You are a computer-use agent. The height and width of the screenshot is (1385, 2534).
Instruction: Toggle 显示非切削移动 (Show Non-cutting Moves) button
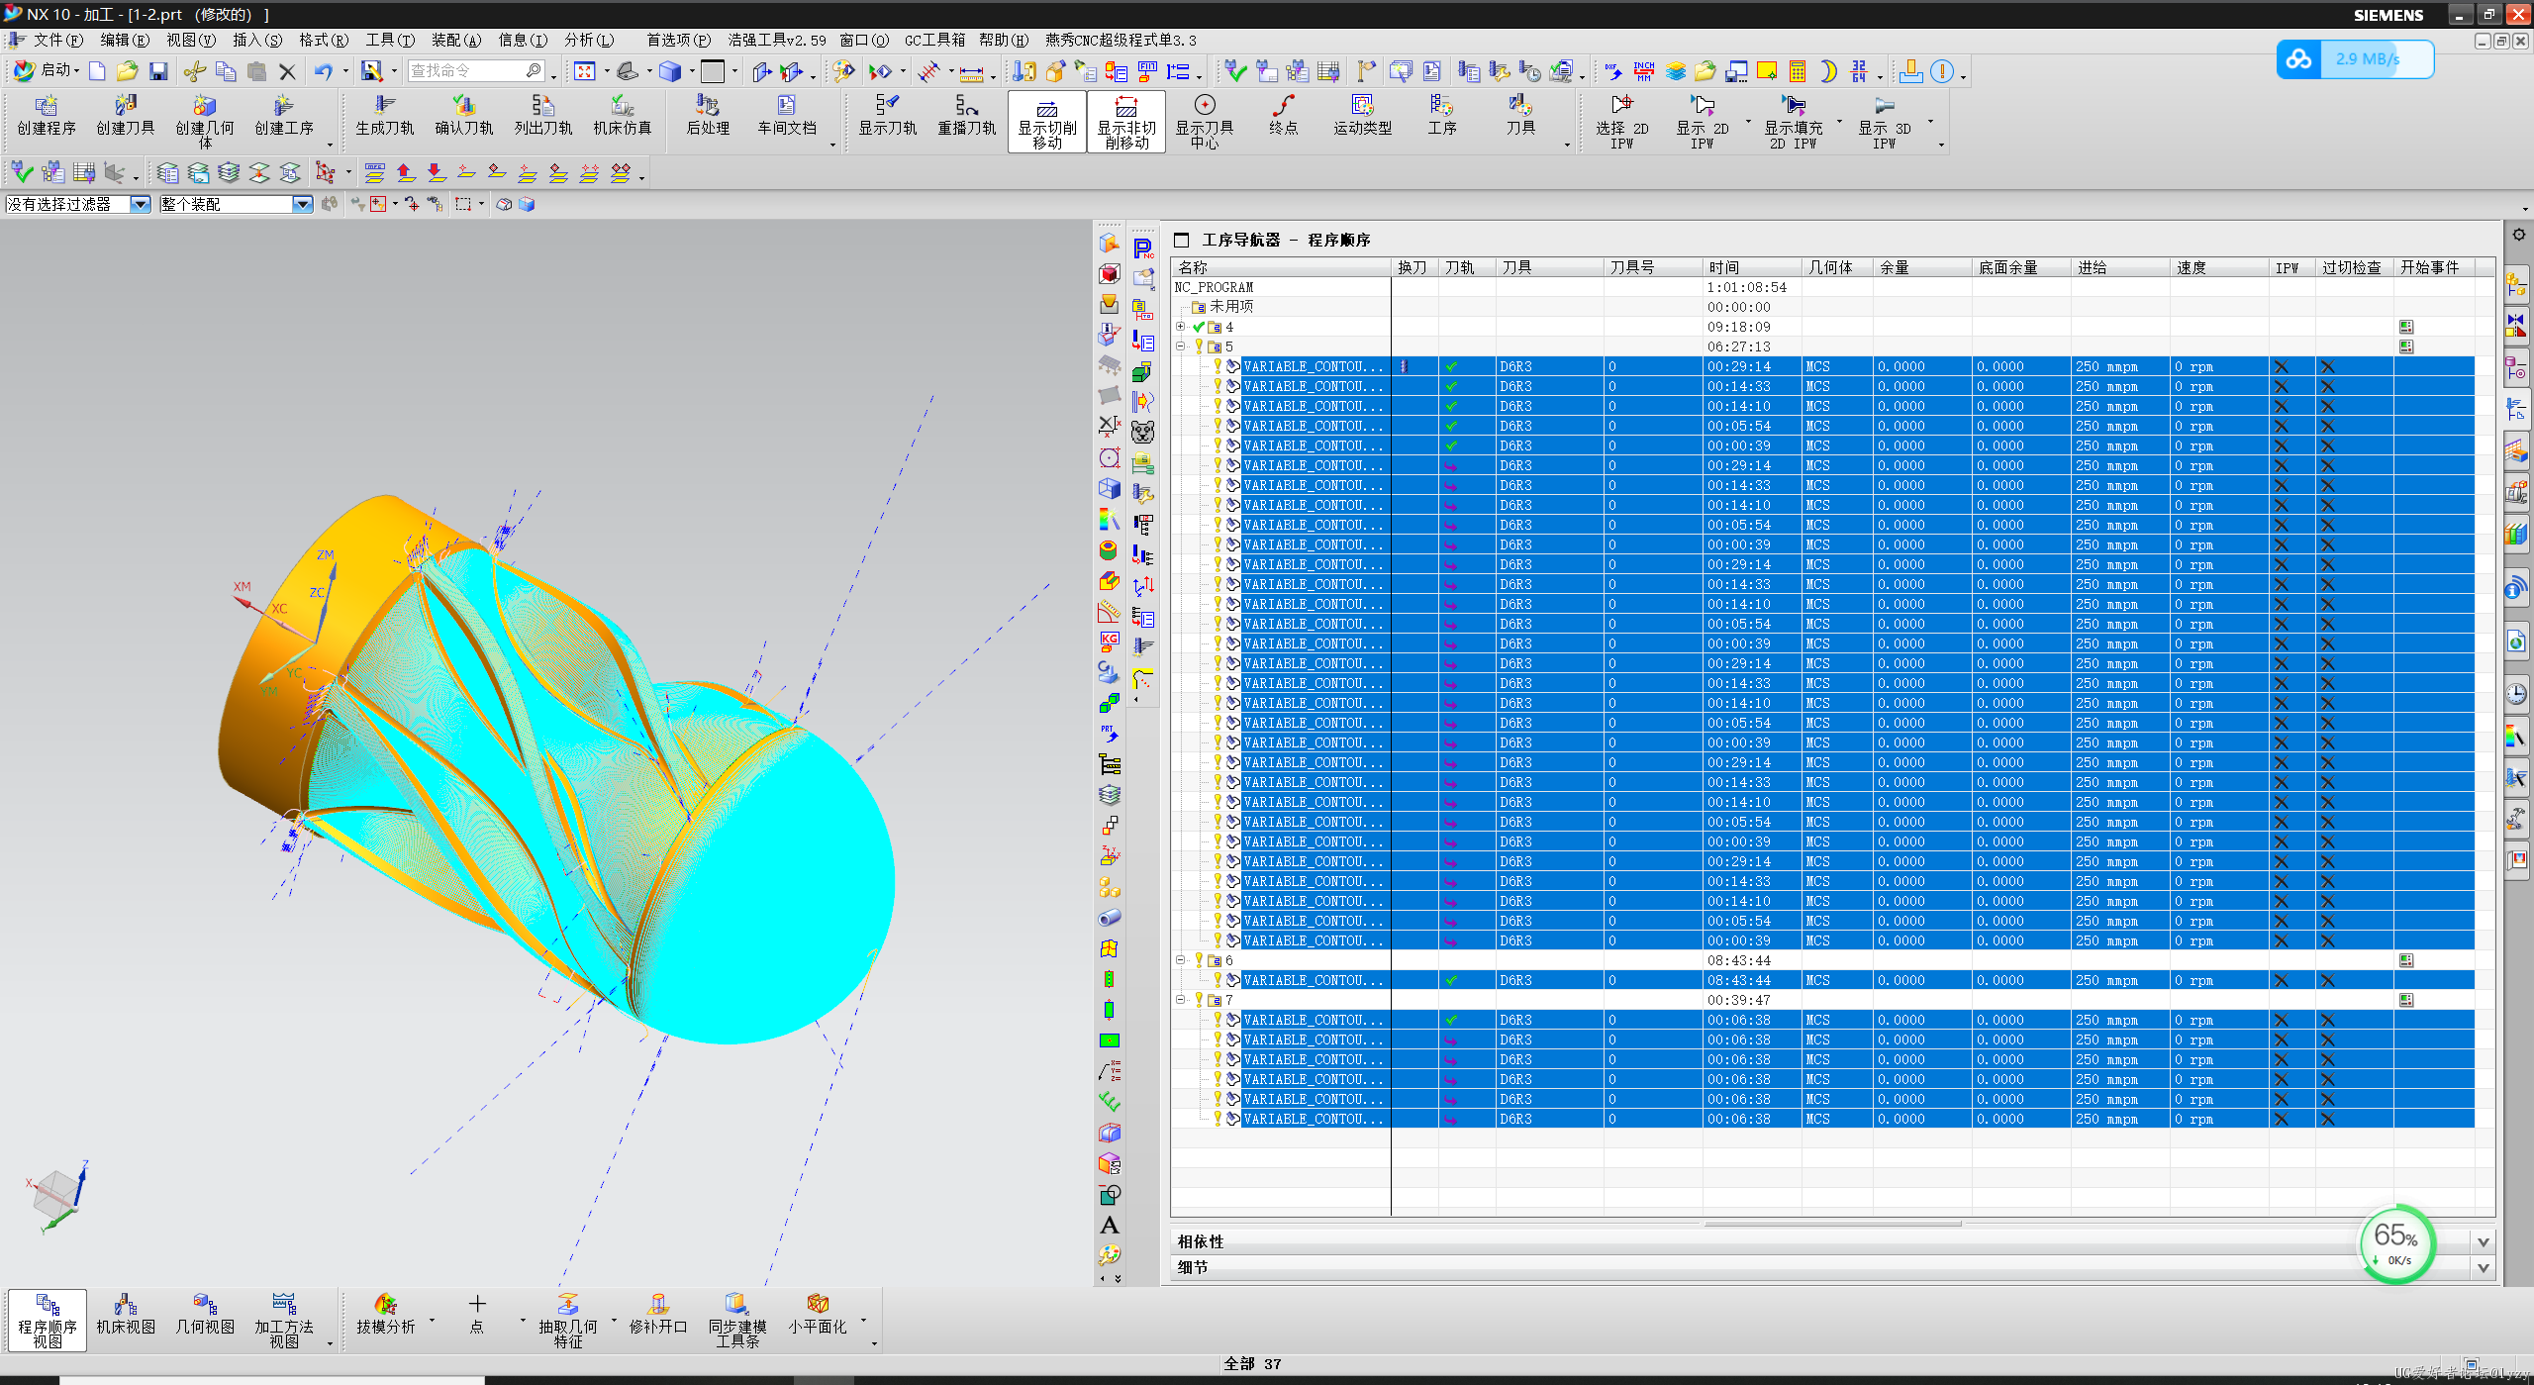coord(1126,122)
